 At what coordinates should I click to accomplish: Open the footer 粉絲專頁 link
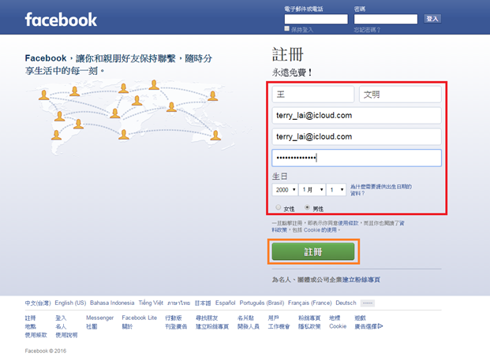point(309,318)
